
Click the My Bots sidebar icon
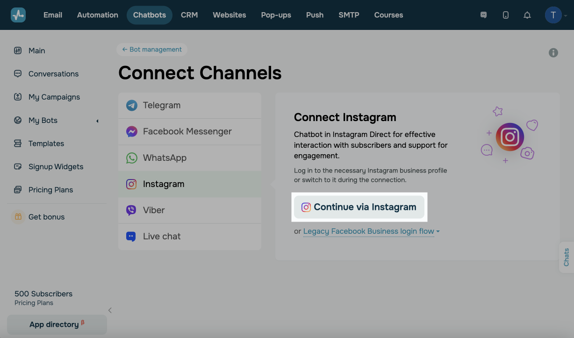pos(18,120)
